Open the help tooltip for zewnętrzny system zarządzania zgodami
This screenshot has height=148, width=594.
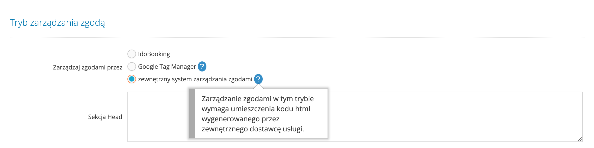pos(258,79)
